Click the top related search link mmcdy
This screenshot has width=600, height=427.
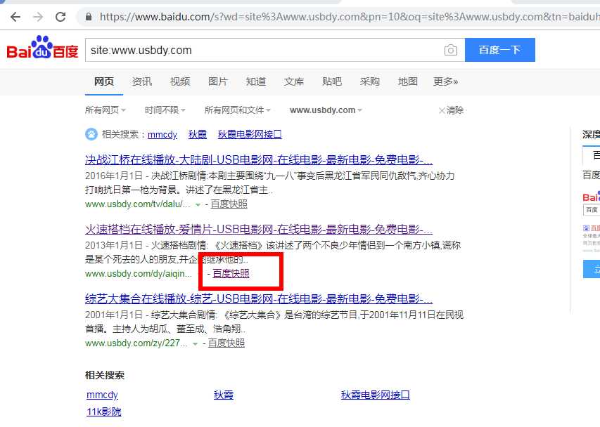point(162,134)
